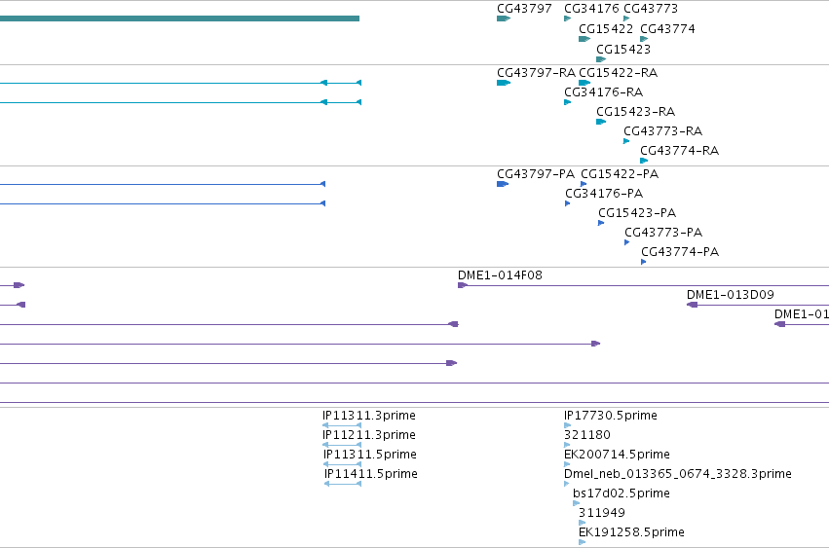Select the CG15422 gene label
Viewport: 829px width, 548px height.
coord(606,28)
